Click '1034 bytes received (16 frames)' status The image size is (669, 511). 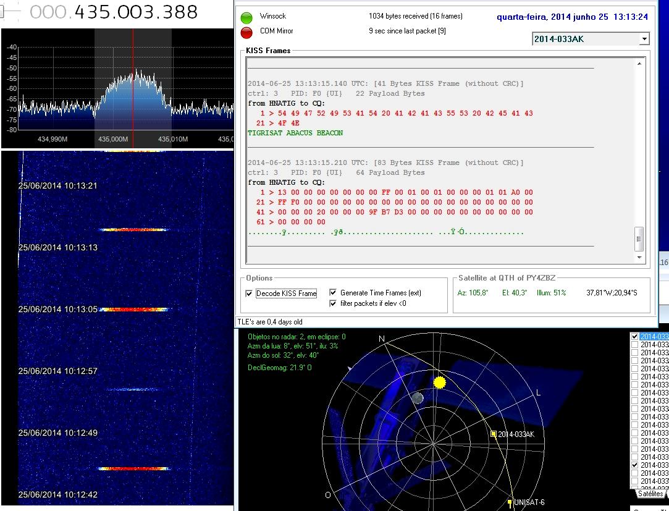click(416, 16)
